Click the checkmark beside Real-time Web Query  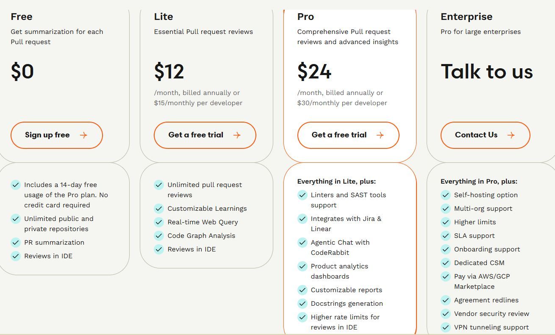[x=159, y=222]
